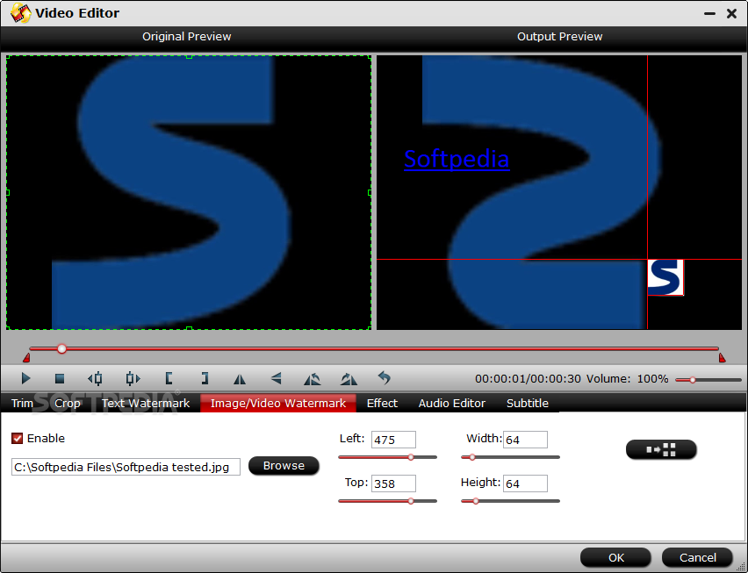Click Browse to choose watermark file
748x573 pixels.
click(284, 466)
